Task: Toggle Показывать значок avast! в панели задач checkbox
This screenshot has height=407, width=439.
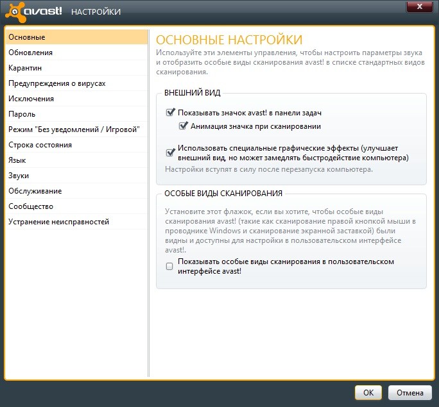Action: coord(170,112)
